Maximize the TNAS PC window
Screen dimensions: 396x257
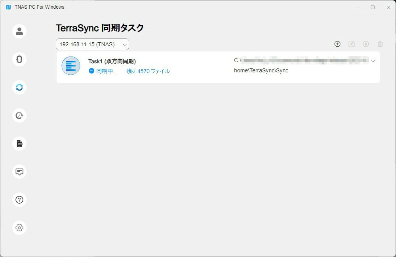[x=373, y=7]
